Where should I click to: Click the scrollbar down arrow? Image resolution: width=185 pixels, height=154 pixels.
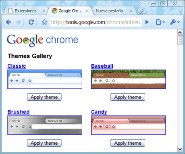point(180,149)
